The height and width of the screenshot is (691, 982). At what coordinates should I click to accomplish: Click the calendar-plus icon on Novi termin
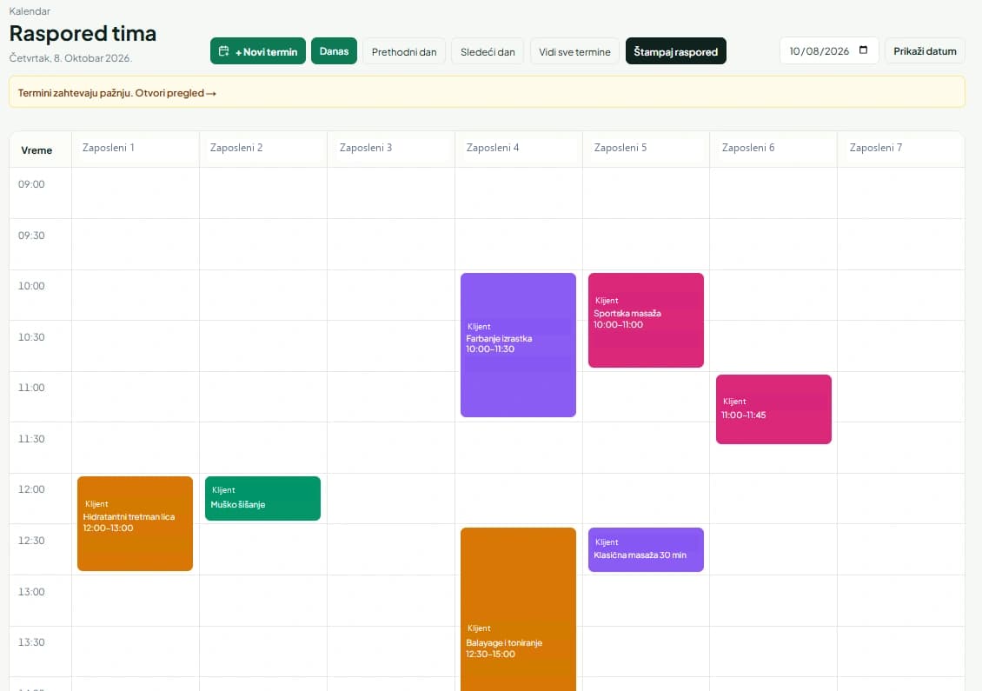coord(223,51)
